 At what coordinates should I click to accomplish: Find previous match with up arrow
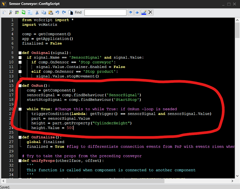[137, 12]
